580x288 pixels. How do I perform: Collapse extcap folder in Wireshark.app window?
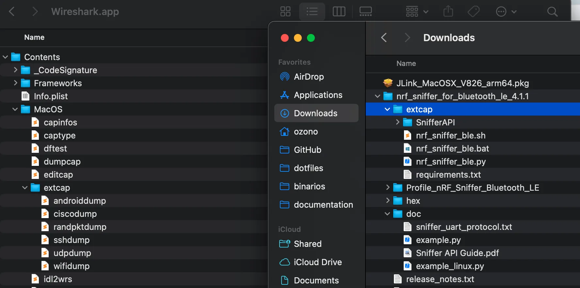25,188
